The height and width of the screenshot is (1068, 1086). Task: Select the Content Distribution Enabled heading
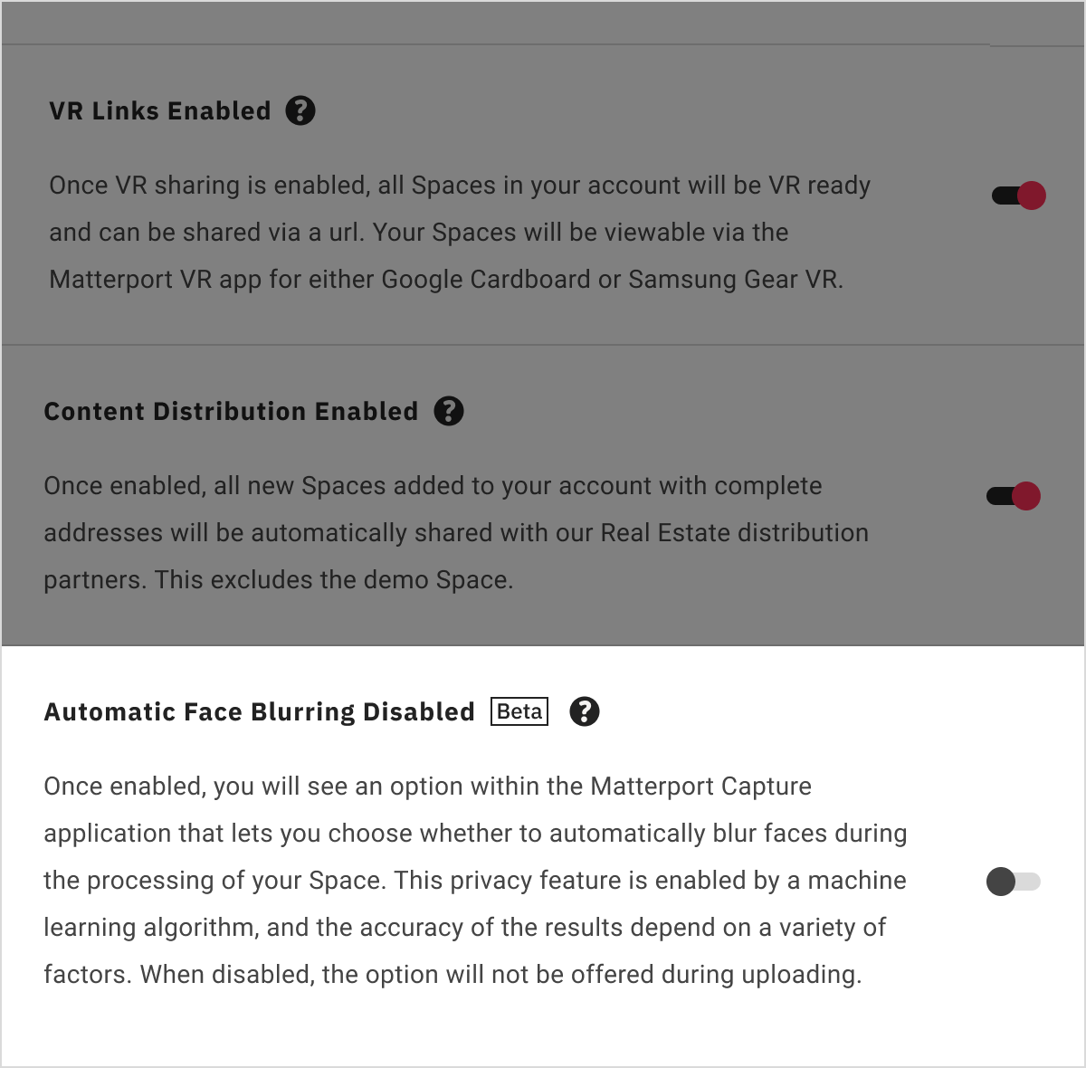(x=231, y=412)
